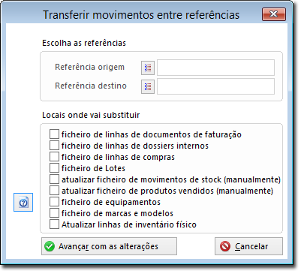The height and width of the screenshot is (274, 301).
Task: Click the red prohibition icon on Cancelar
Action: (225, 246)
